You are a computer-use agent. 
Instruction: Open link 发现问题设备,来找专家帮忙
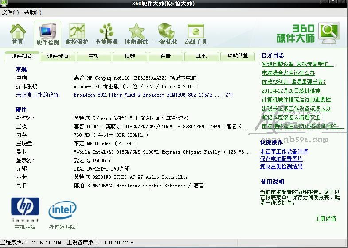pyautogui.click(x=297, y=64)
